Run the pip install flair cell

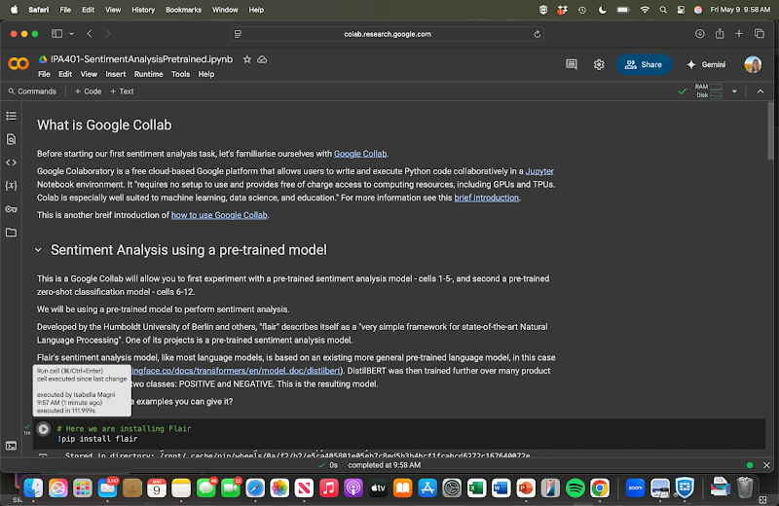click(44, 429)
